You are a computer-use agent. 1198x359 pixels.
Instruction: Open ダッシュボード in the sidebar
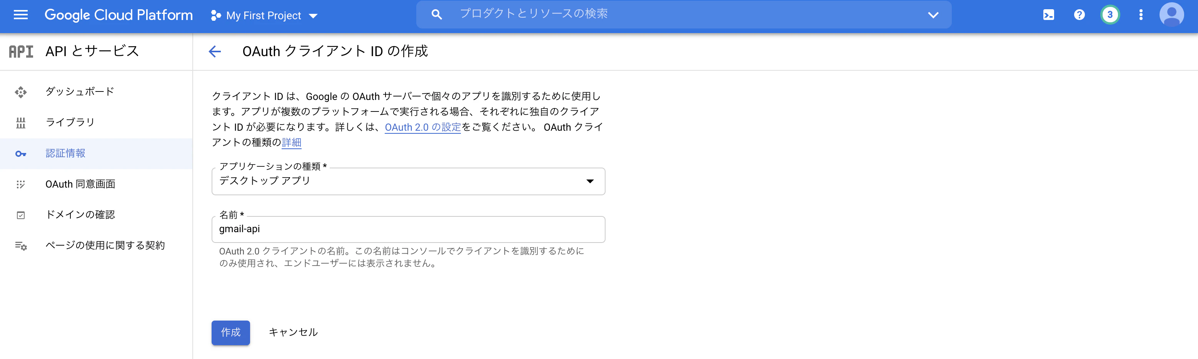pyautogui.click(x=96, y=91)
